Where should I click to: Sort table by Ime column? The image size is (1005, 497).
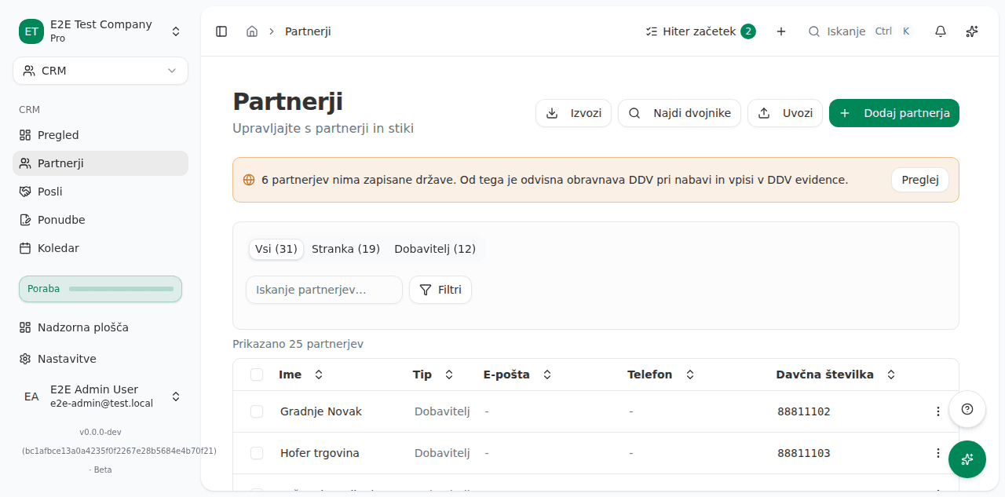click(x=301, y=375)
